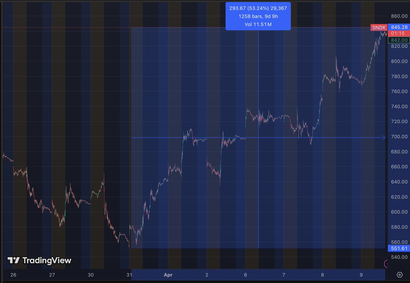The width and height of the screenshot is (410, 283).
Task: Click the 580.00 price axis value
Action: pos(399,227)
